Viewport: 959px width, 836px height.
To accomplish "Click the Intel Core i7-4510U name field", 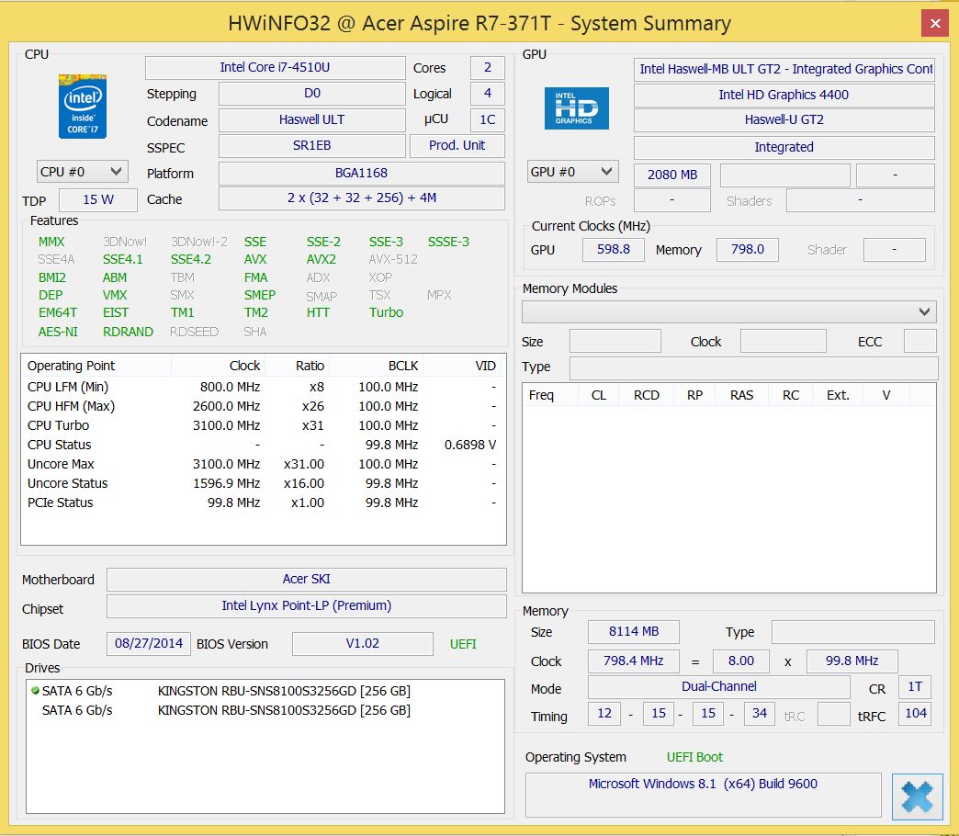I will (x=275, y=68).
